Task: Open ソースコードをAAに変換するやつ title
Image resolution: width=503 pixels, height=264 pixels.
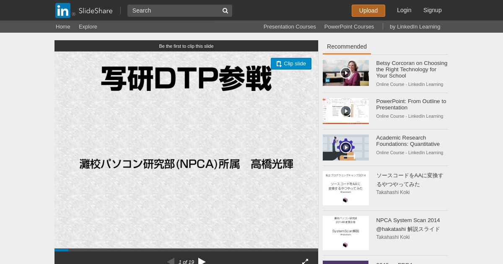Action: 410,180
